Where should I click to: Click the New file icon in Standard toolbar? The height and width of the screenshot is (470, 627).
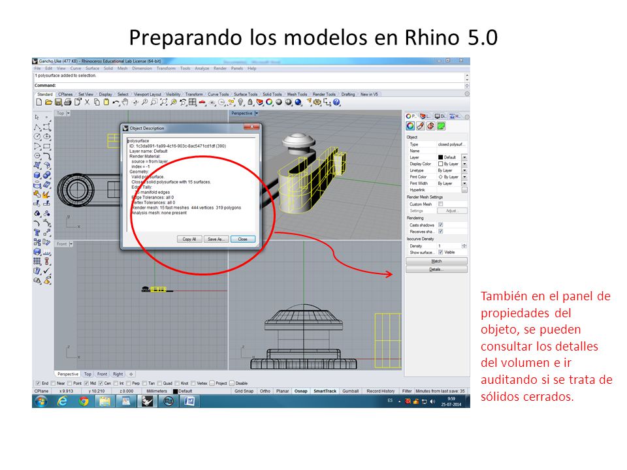click(x=39, y=102)
